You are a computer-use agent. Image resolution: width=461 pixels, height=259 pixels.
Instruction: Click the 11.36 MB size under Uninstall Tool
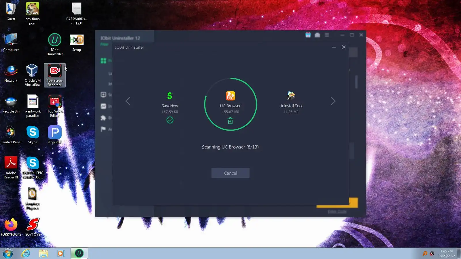291,112
